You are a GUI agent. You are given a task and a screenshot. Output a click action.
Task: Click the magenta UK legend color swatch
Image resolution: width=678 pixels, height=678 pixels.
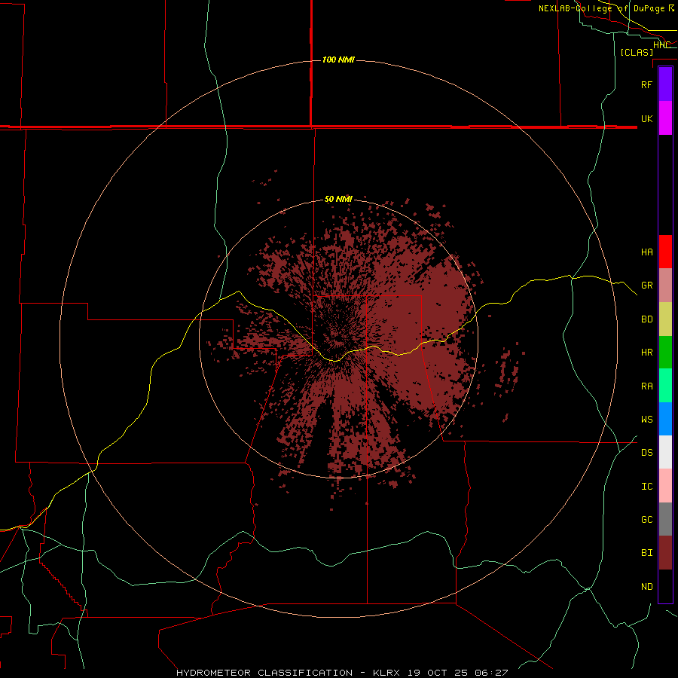(665, 118)
